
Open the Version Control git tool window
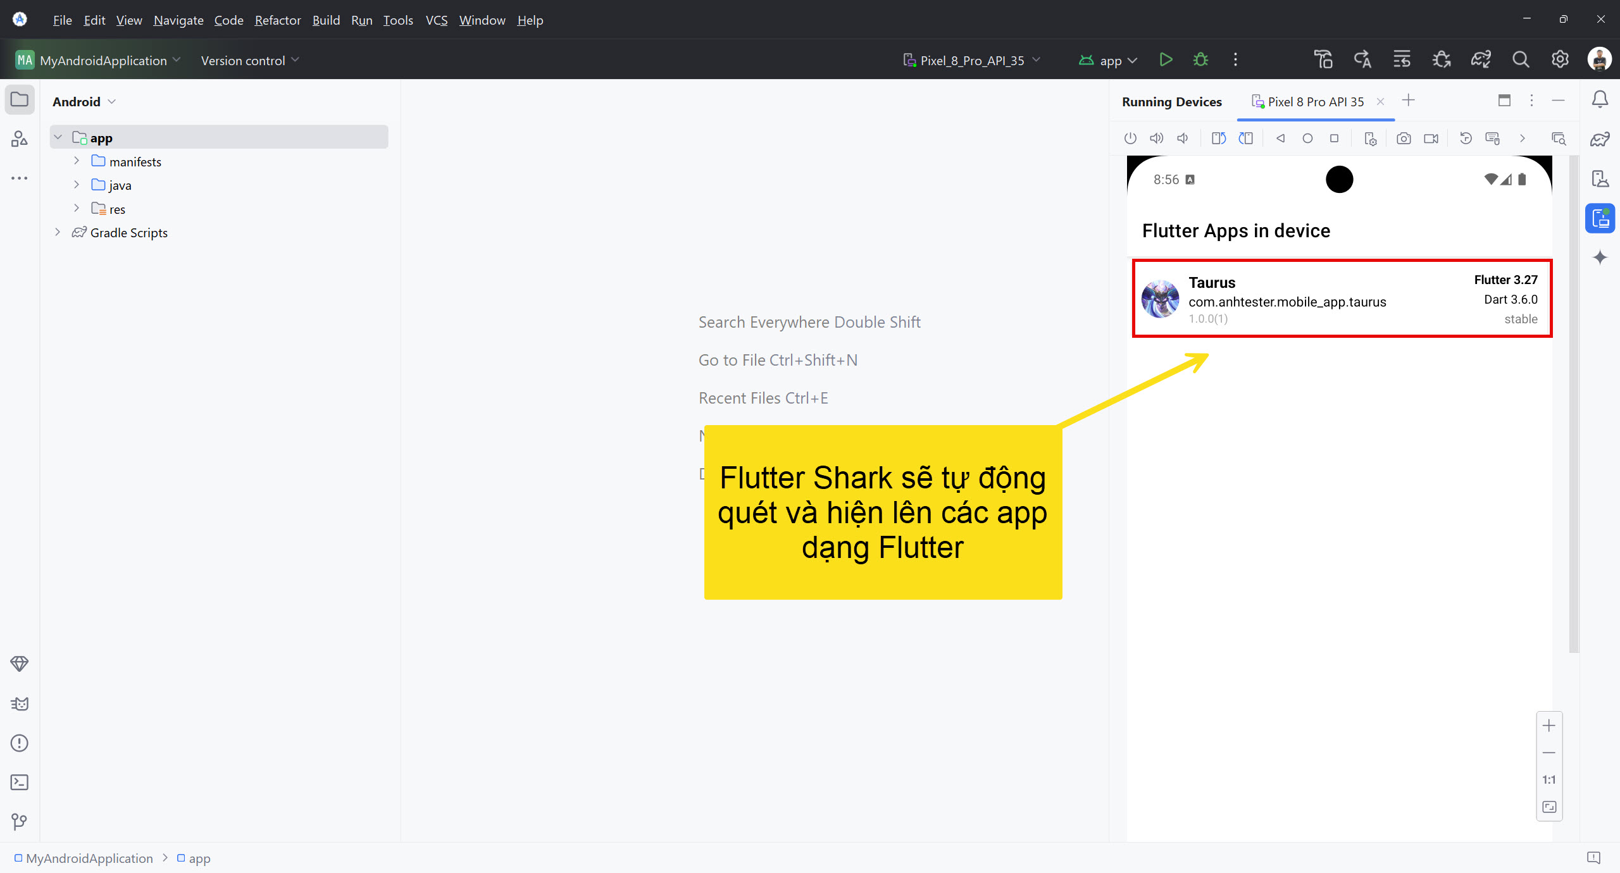[x=20, y=822]
